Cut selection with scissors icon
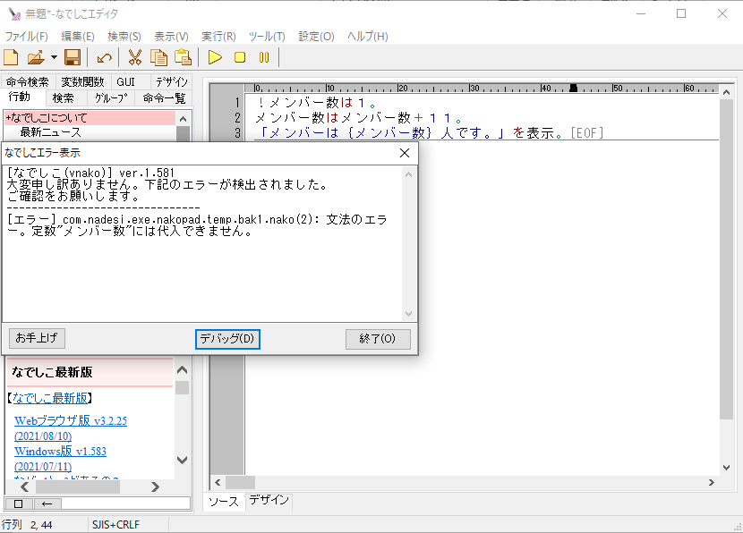 coord(135,58)
